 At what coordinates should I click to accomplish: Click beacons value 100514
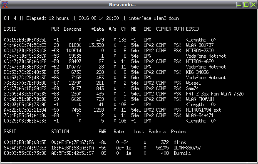pos(74,51)
